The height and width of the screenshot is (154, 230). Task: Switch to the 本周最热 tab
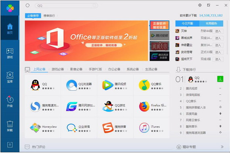pos(211,23)
